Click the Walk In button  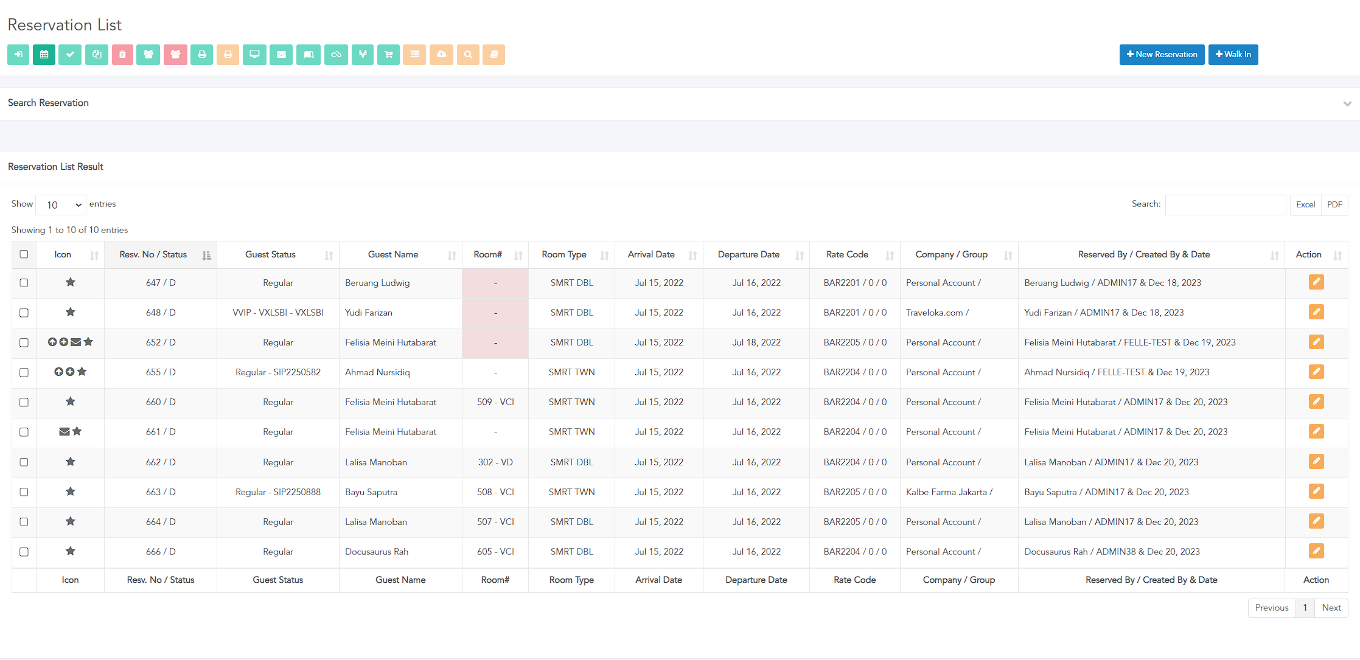click(x=1233, y=55)
